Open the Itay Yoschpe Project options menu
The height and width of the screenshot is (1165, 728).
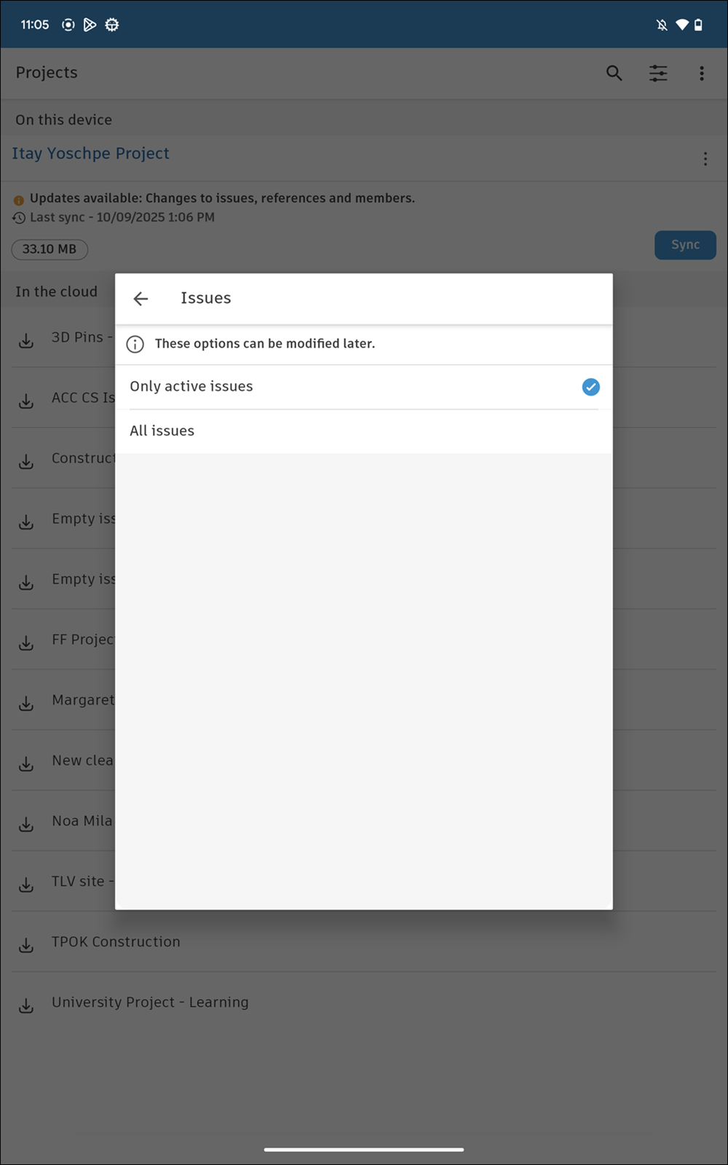705,159
